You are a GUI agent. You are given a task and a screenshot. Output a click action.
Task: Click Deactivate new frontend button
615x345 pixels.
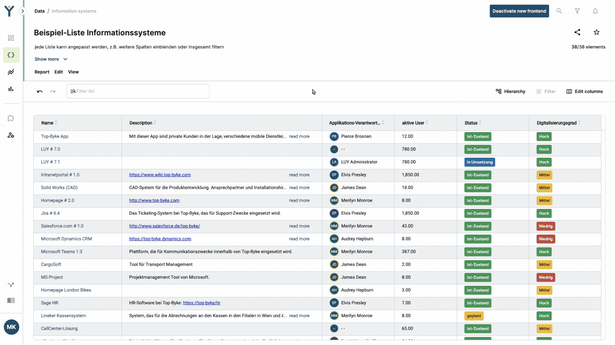coord(519,11)
